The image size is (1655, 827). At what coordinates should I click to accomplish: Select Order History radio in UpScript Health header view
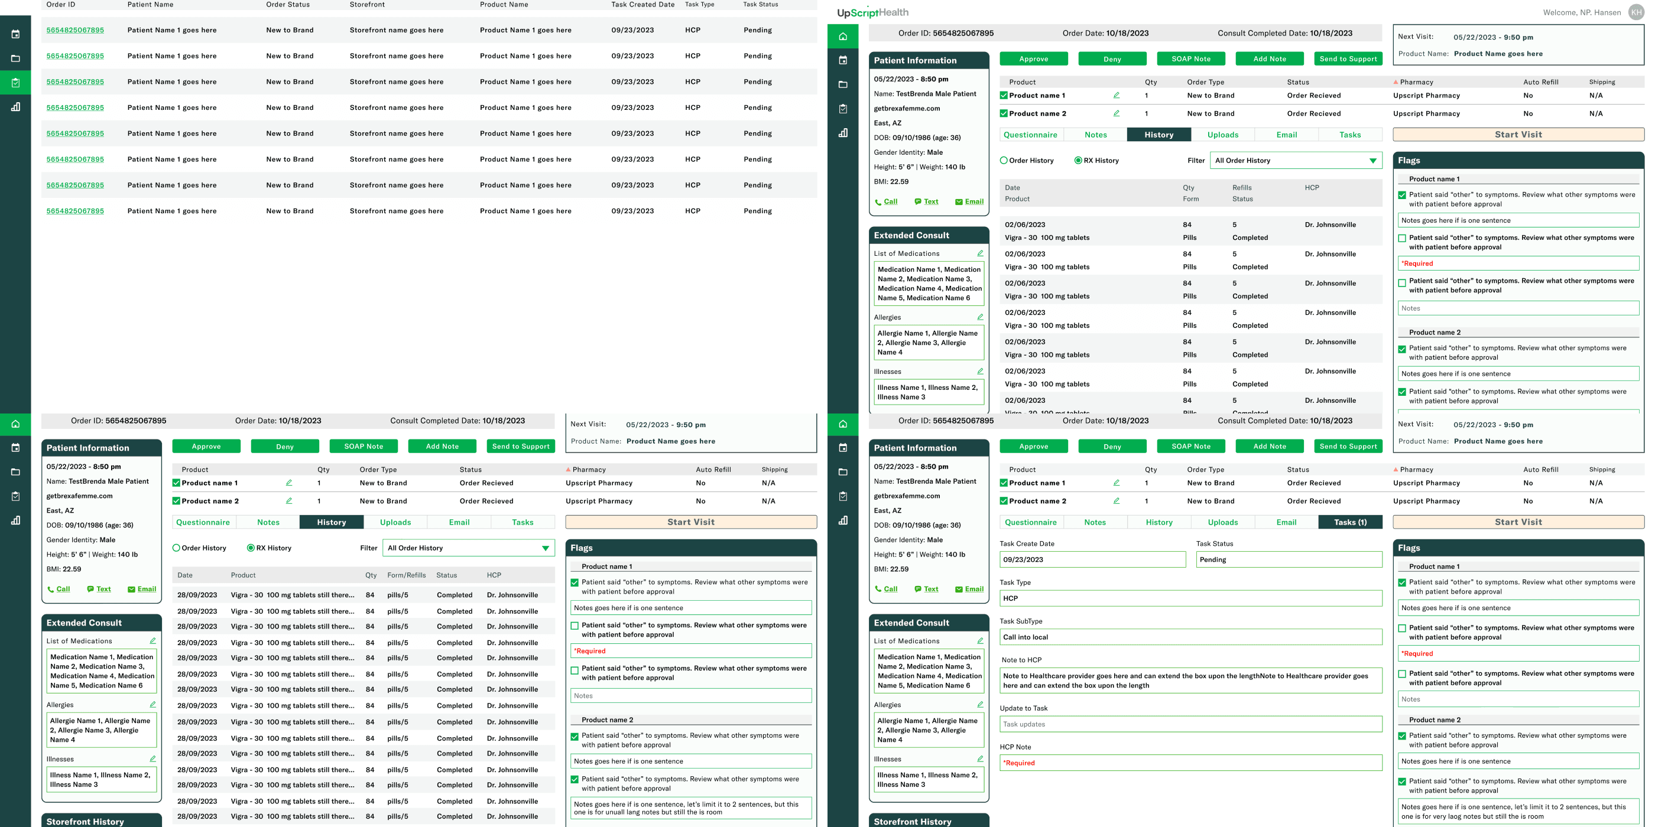(x=1004, y=161)
